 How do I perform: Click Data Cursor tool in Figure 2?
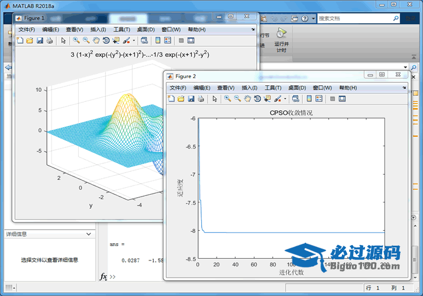(267, 99)
